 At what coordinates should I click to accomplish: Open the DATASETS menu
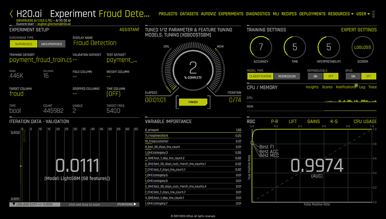[x=189, y=14]
